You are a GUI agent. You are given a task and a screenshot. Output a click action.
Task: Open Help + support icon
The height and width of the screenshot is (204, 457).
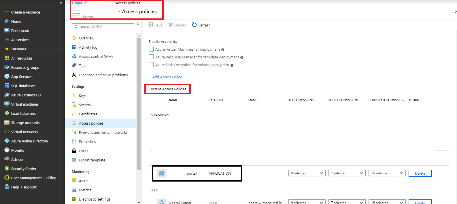coord(7,187)
